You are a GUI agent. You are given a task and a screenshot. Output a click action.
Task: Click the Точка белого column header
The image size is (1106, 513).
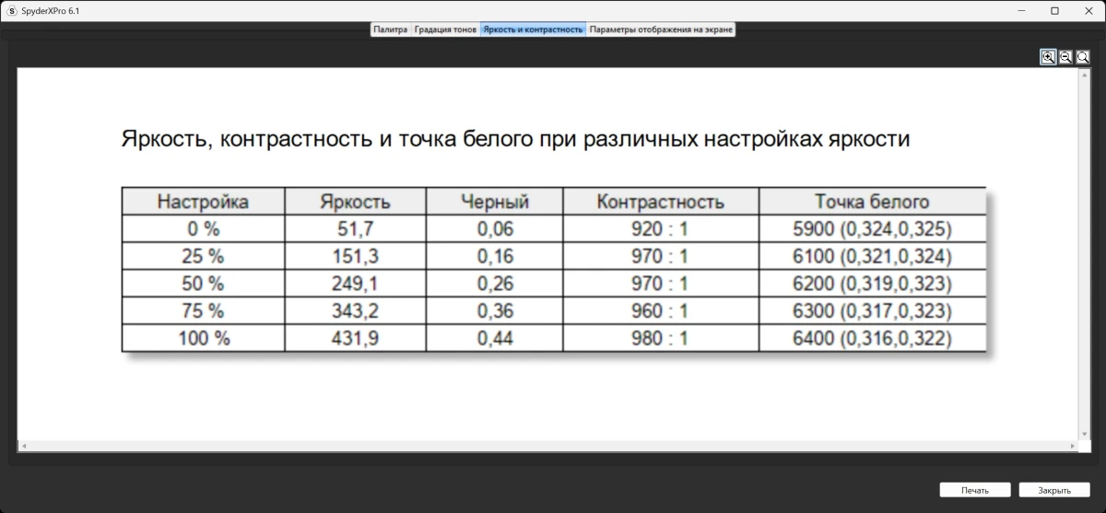click(873, 201)
